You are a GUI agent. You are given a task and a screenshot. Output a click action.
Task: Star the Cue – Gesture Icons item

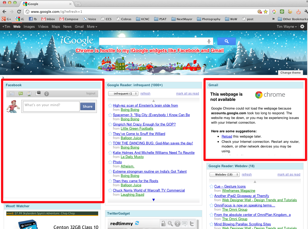click(x=212, y=187)
